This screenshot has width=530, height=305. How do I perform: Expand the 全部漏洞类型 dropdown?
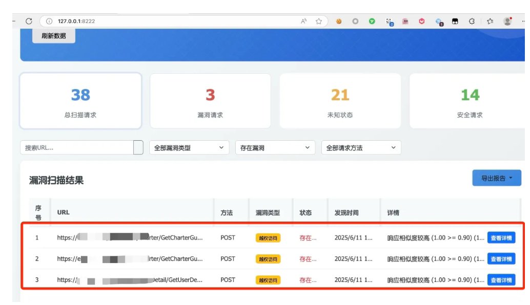tap(189, 148)
